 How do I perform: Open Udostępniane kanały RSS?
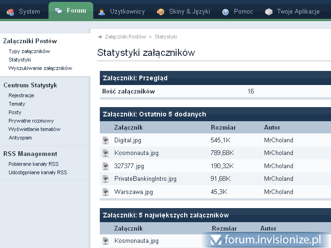[x=38, y=172]
